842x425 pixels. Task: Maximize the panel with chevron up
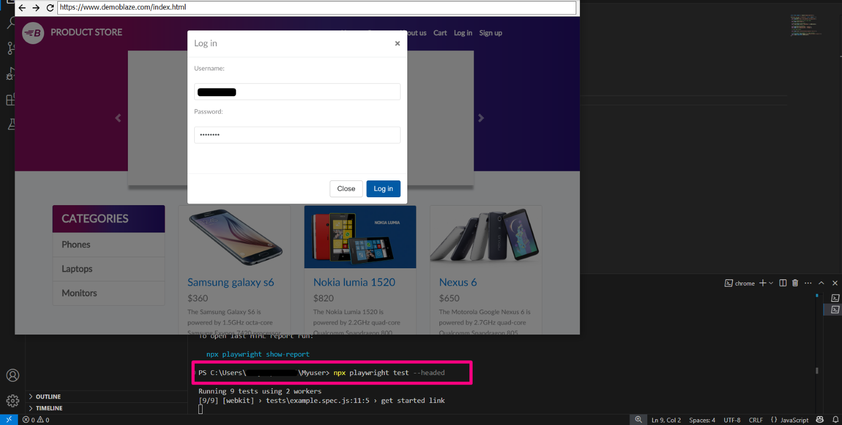[821, 283]
